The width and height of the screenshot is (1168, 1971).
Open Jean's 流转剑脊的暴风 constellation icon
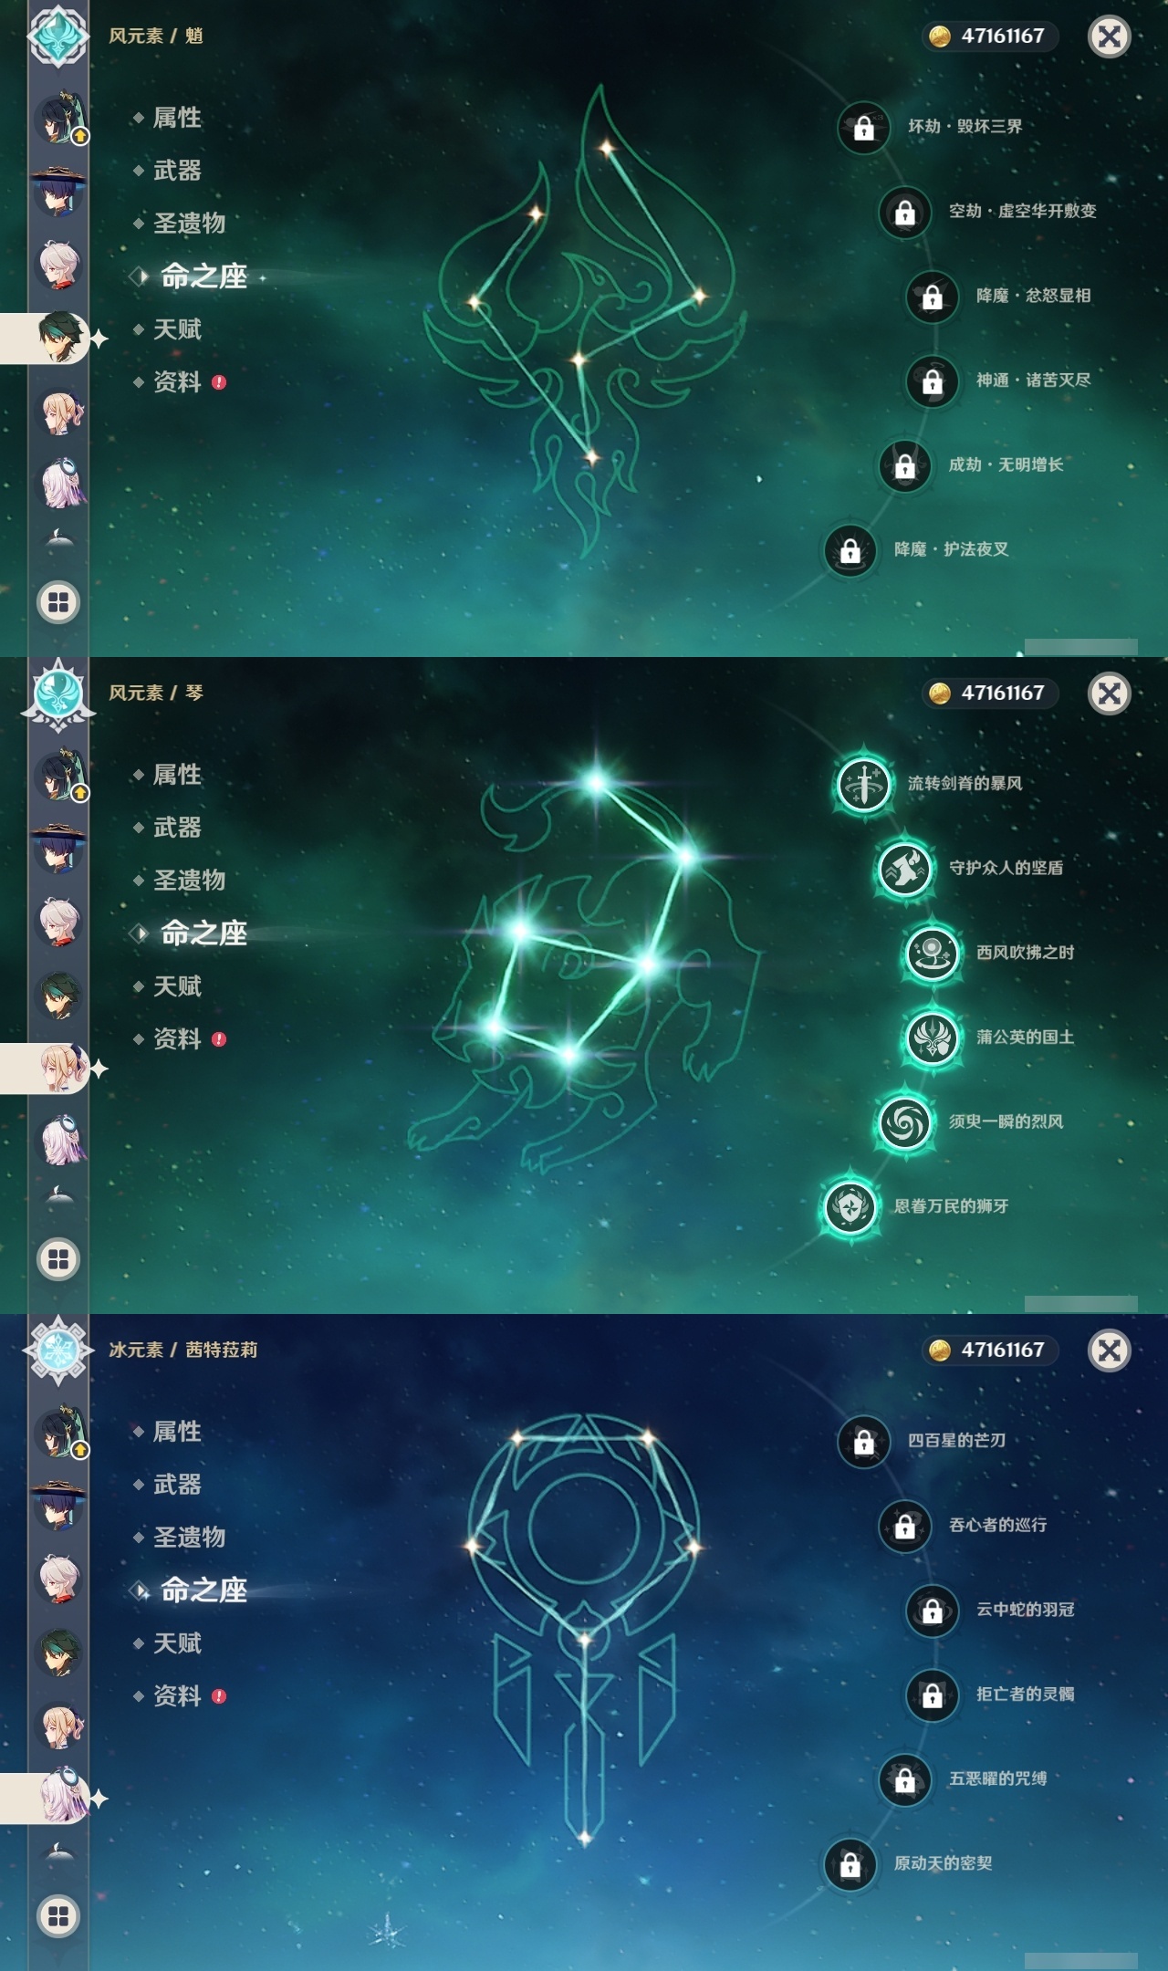[863, 784]
